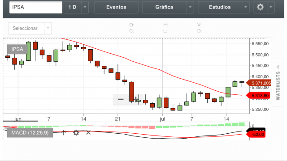Image resolution: width=287 pixels, height=161 pixels.
Task: Open the Eventos menu
Action: pos(116,7)
